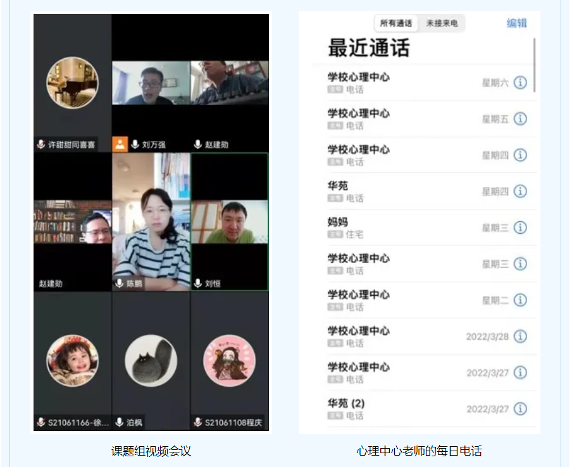Click microphone icon beside 赵建勋 in top row
Image resolution: width=572 pixels, height=467 pixels.
[197, 144]
